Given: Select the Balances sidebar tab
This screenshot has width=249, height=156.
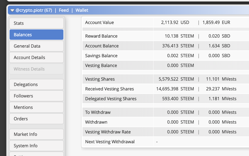Looking at the screenshot, I should (x=36, y=35).
